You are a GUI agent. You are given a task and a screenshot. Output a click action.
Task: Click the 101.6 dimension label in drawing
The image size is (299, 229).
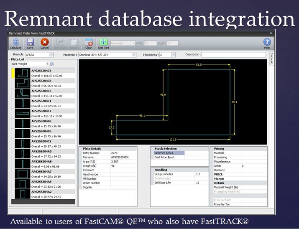point(173,140)
